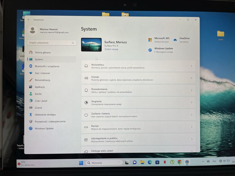Open Netflix from the taskbar
The width and height of the screenshot is (235, 176).
(165, 162)
